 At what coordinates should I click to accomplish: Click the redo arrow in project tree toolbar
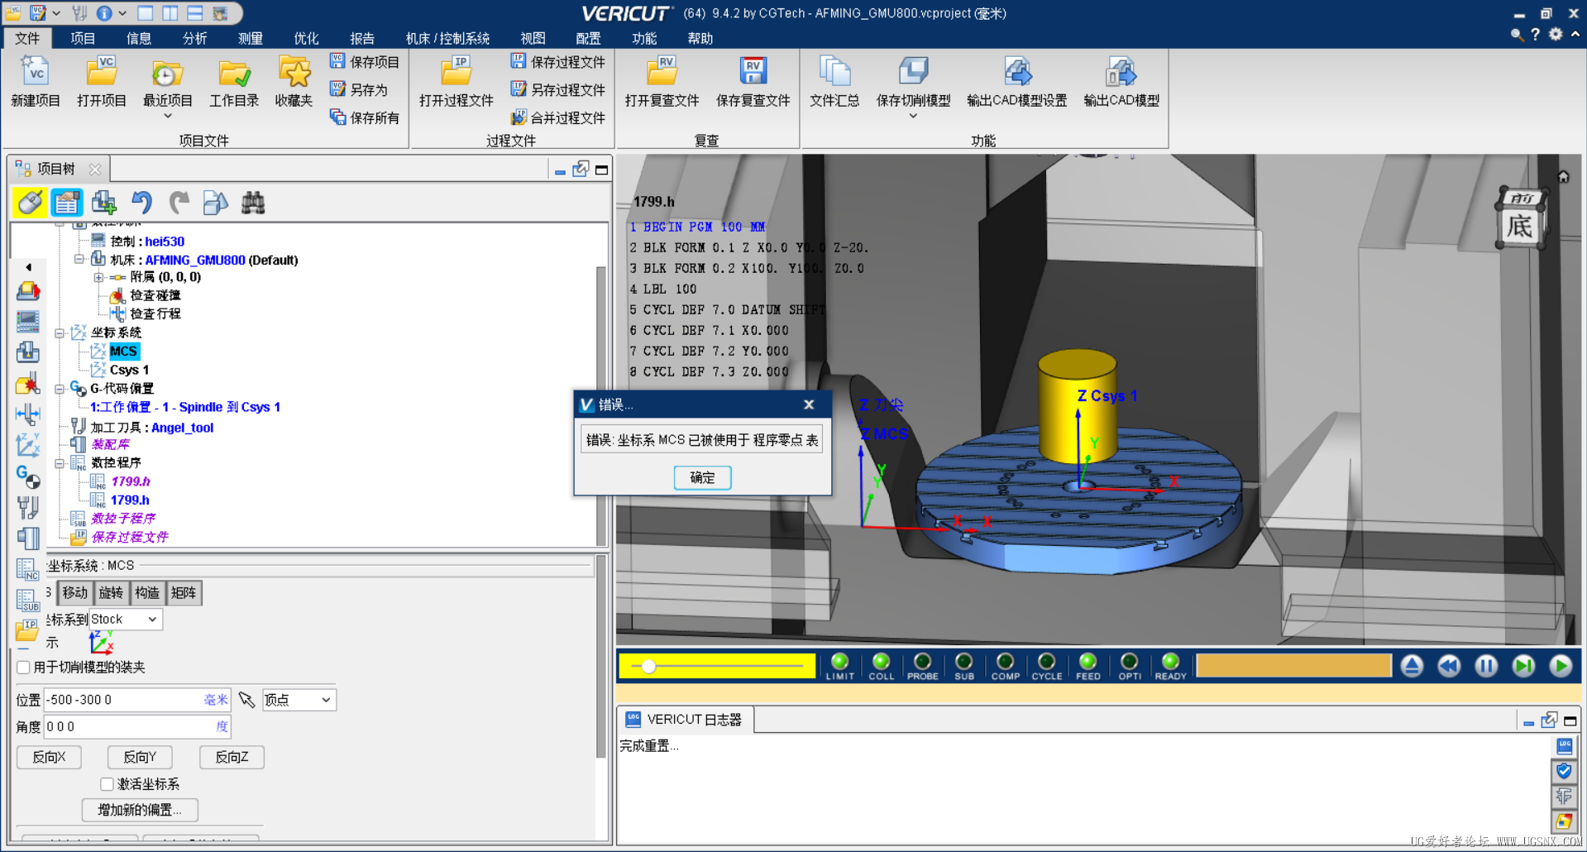point(179,202)
